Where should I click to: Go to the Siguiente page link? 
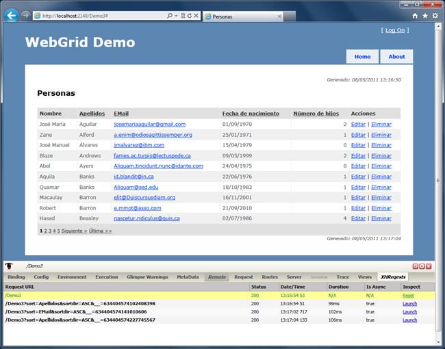point(74,231)
